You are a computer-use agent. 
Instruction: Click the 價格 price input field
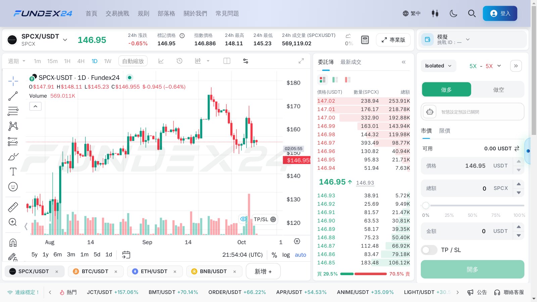click(x=467, y=166)
